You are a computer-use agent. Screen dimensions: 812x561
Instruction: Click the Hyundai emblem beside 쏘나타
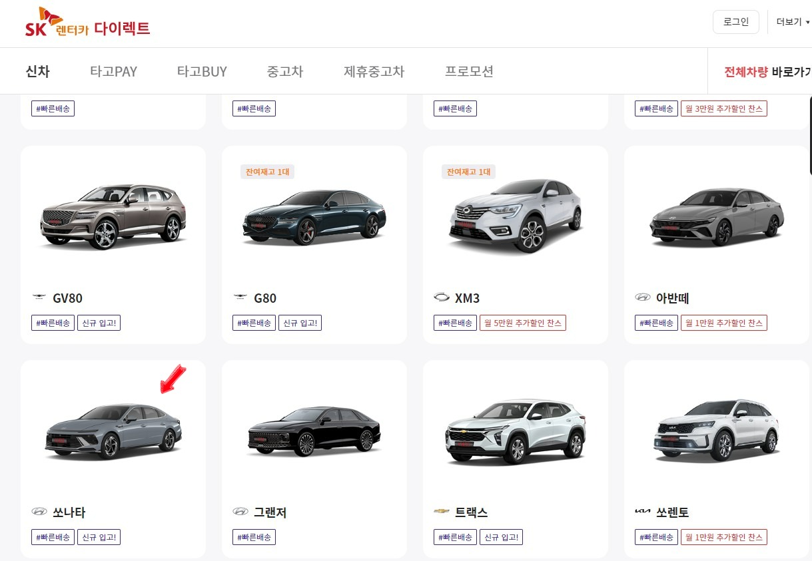[x=40, y=512]
